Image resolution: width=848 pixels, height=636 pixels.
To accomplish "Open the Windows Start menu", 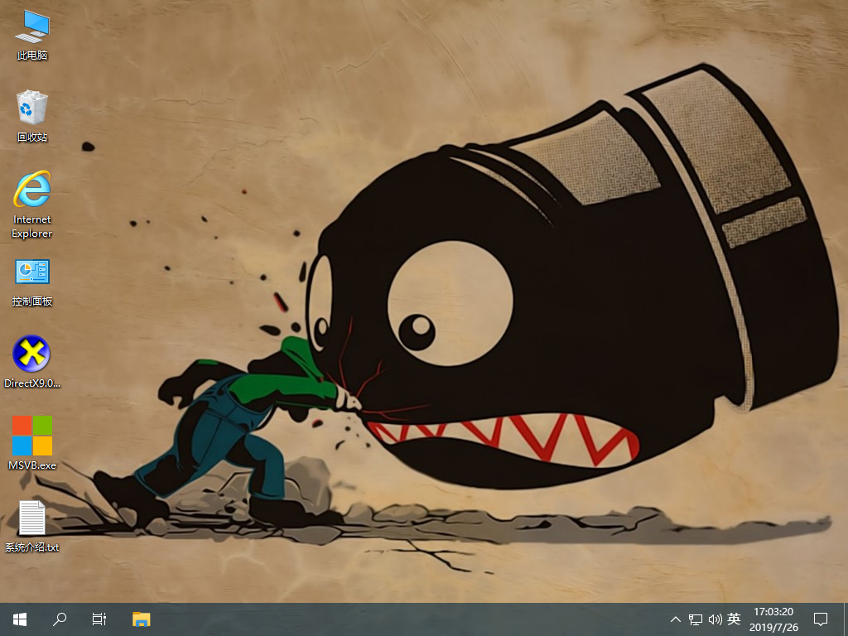I will [x=20, y=619].
